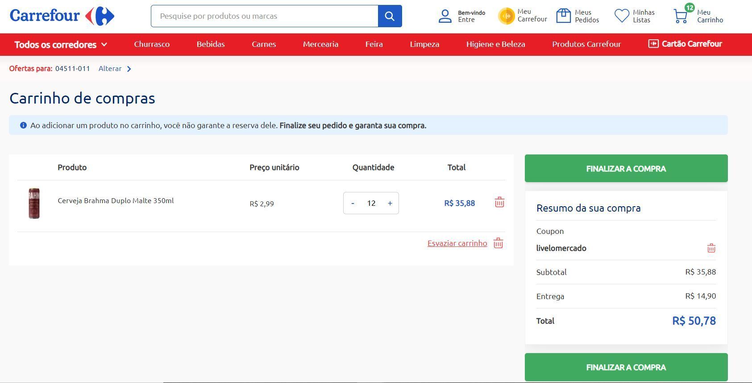Screen dimensions: 752x383
Task: Click the bottom FINALIZAR A COMPRA button
Action: [626, 367]
